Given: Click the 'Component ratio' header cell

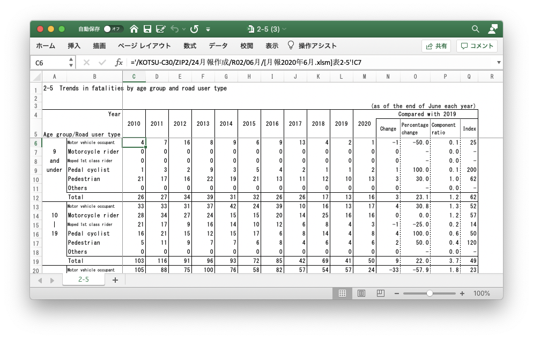Looking at the screenshot, I should pos(445,129).
